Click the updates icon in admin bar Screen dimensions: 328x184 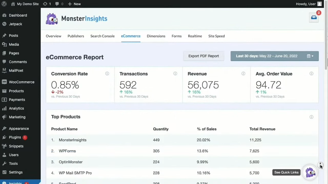pos(47,4)
